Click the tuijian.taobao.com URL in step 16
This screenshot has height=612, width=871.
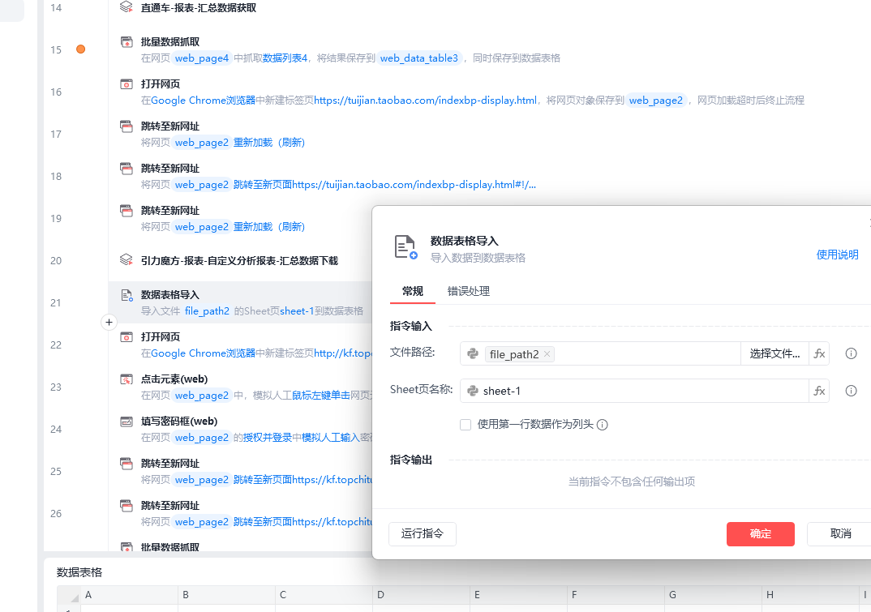point(426,101)
